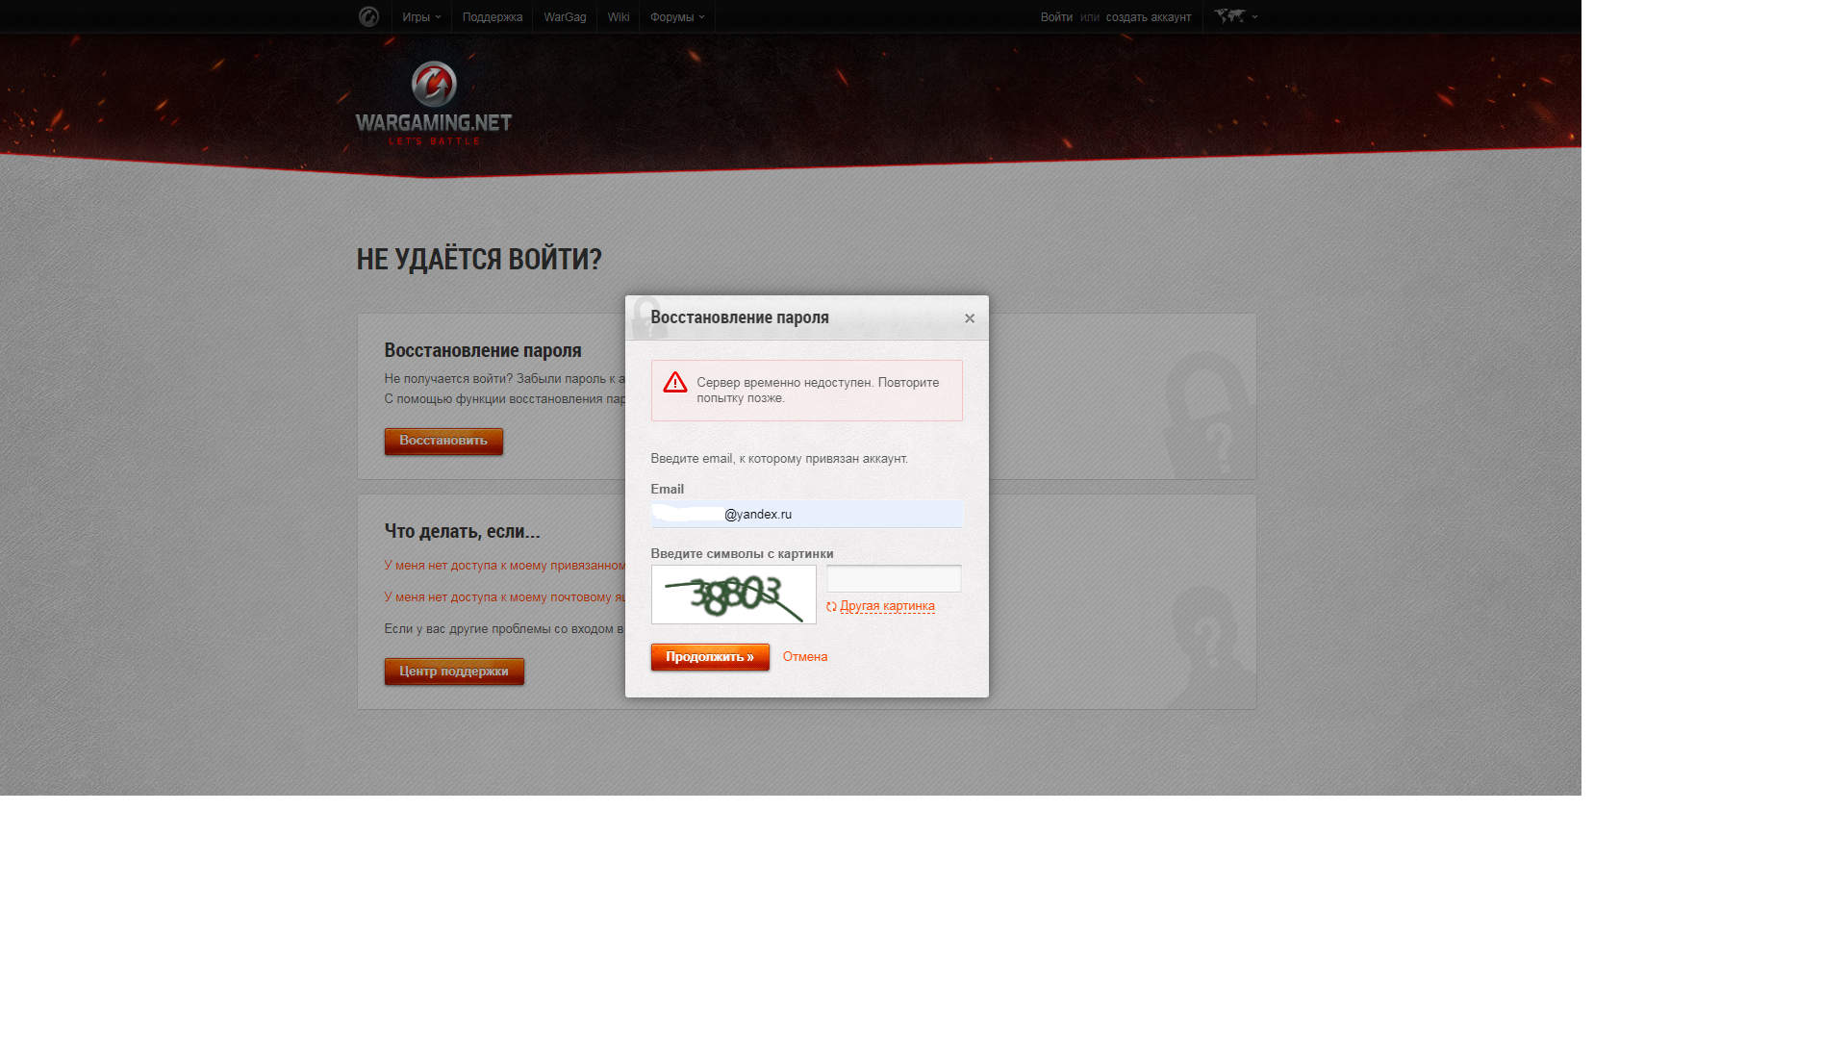Viewport: 1847px width, 1039px height.
Task: Click the Центр поддержки button
Action: coord(454,672)
